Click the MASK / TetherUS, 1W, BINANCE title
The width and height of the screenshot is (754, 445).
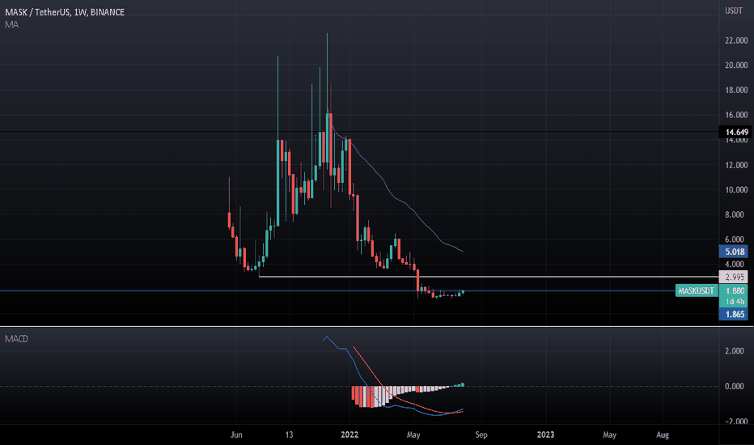tap(65, 12)
